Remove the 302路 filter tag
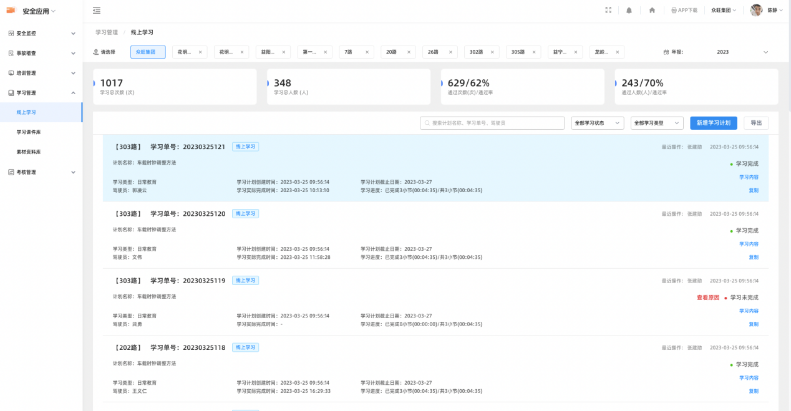This screenshot has height=411, width=791. [492, 52]
